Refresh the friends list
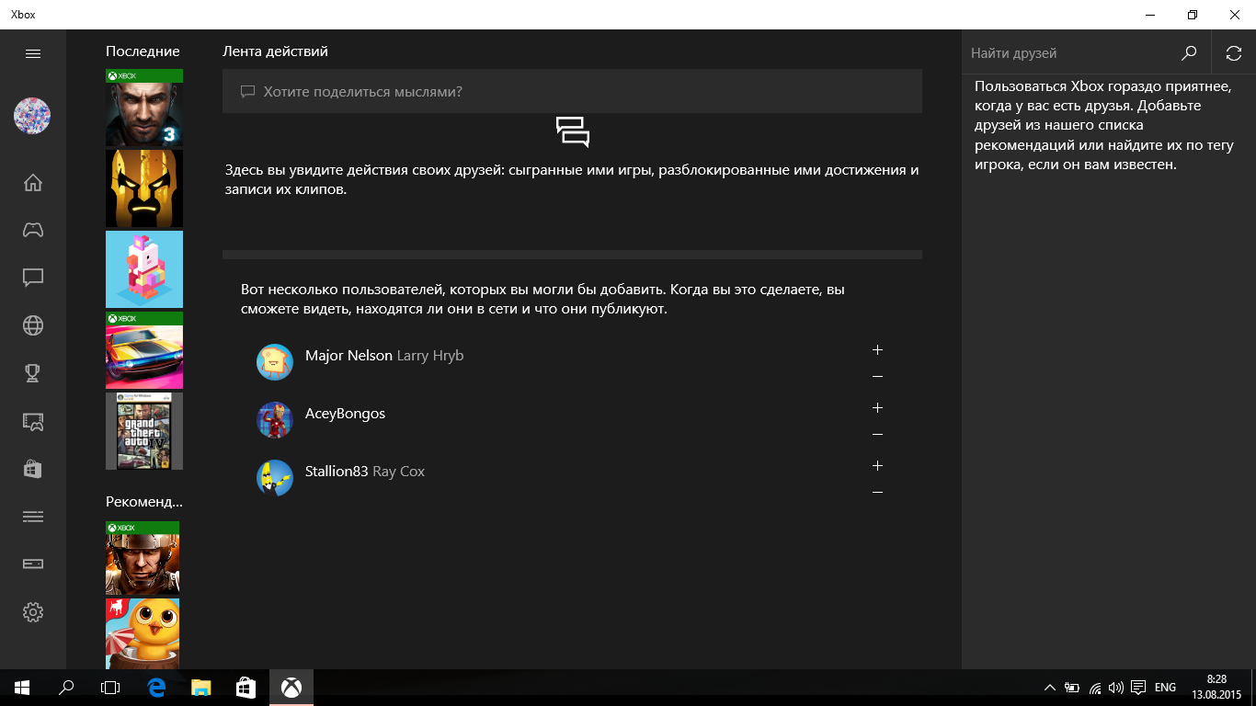Viewport: 1256px width, 706px height. (x=1234, y=53)
